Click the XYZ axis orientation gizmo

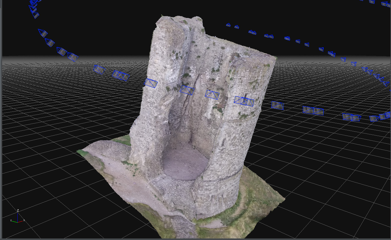(18, 216)
